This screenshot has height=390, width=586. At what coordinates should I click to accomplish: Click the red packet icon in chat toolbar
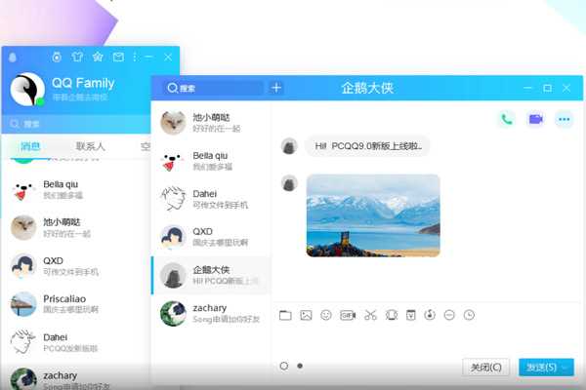coord(411,315)
